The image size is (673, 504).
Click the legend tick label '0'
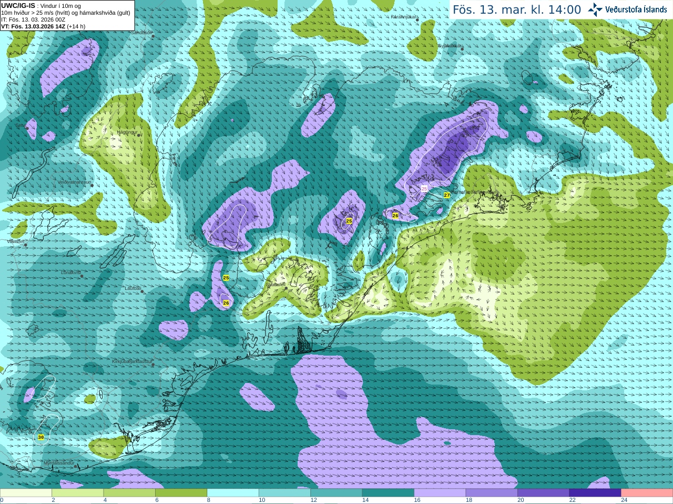click(x=2, y=500)
